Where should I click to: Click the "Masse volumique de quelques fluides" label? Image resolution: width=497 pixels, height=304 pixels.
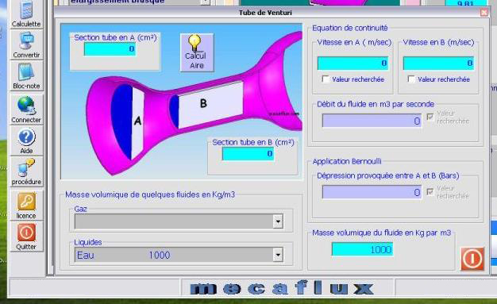(150, 194)
